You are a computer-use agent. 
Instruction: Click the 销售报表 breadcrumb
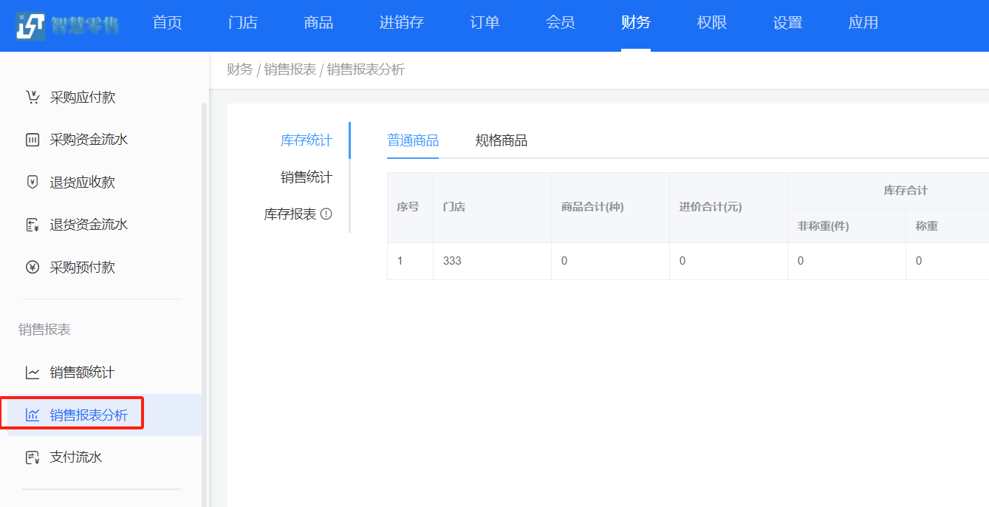pos(290,69)
